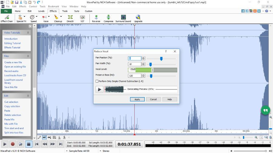
Task: Click the Pan Position input field
Action: point(135,58)
